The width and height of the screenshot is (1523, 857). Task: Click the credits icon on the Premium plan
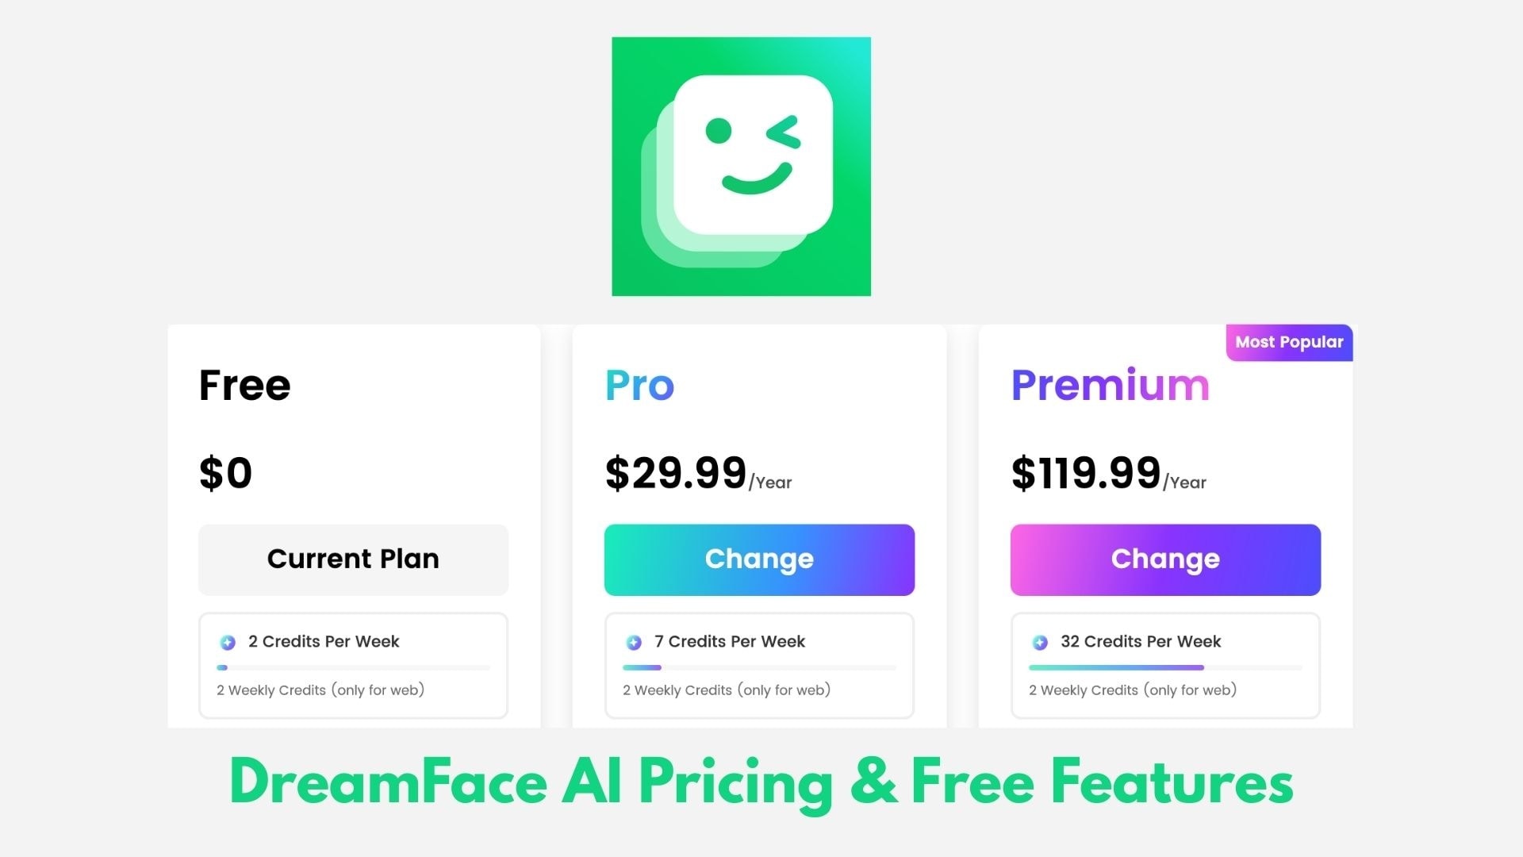[1039, 641]
